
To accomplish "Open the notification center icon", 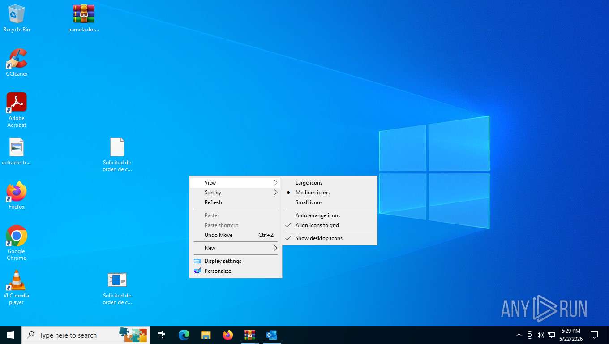I will [594, 335].
